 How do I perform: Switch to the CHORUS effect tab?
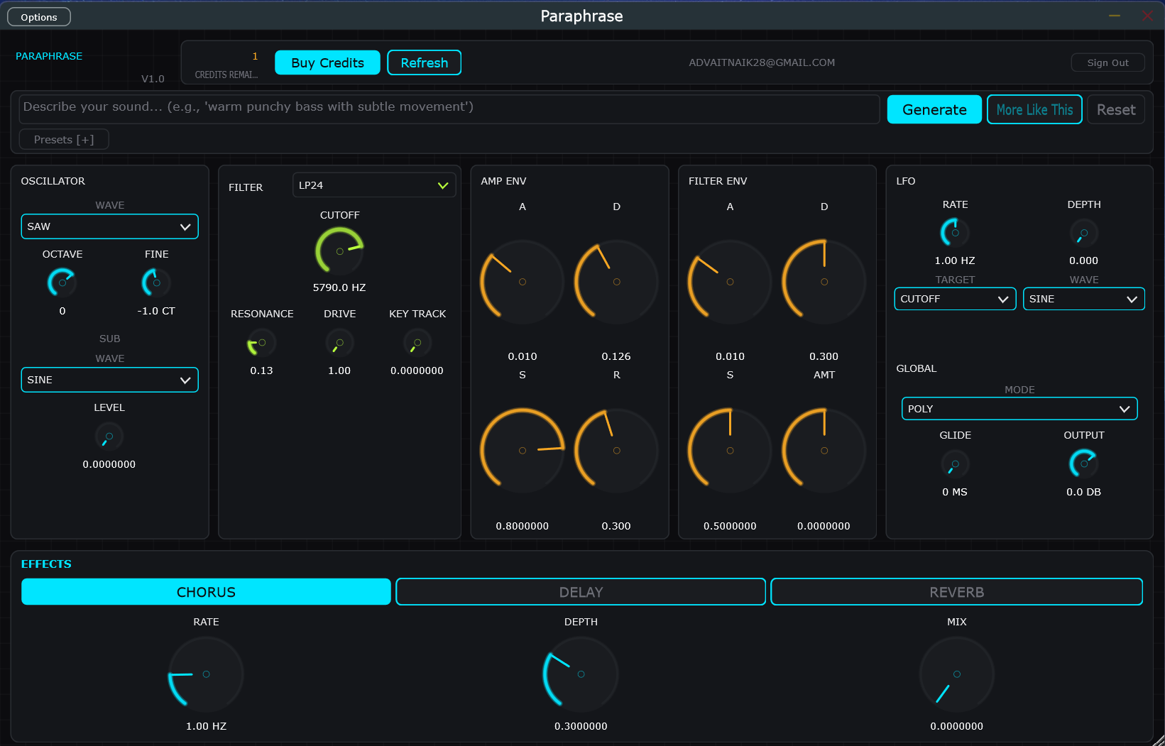(x=205, y=591)
